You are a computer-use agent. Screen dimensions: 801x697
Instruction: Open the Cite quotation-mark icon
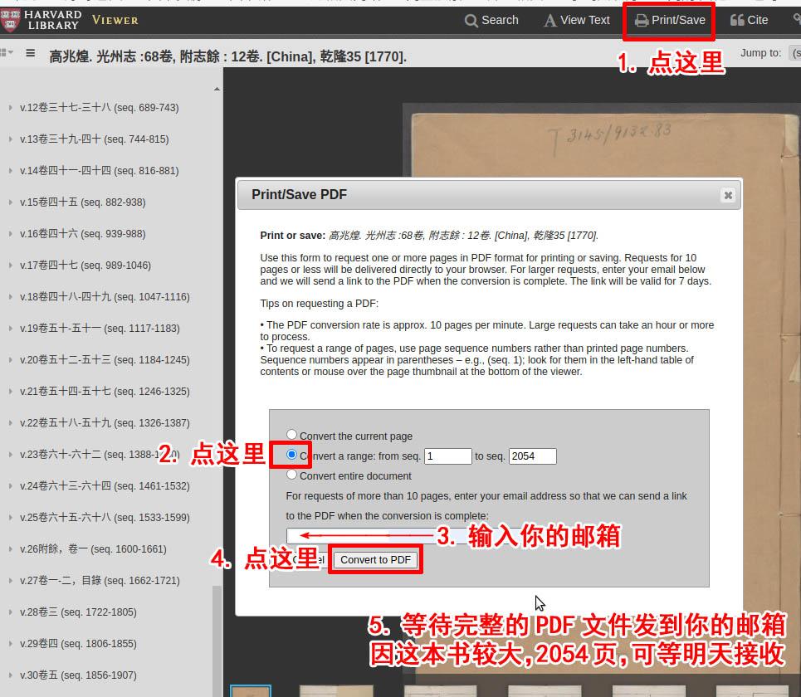click(x=737, y=21)
